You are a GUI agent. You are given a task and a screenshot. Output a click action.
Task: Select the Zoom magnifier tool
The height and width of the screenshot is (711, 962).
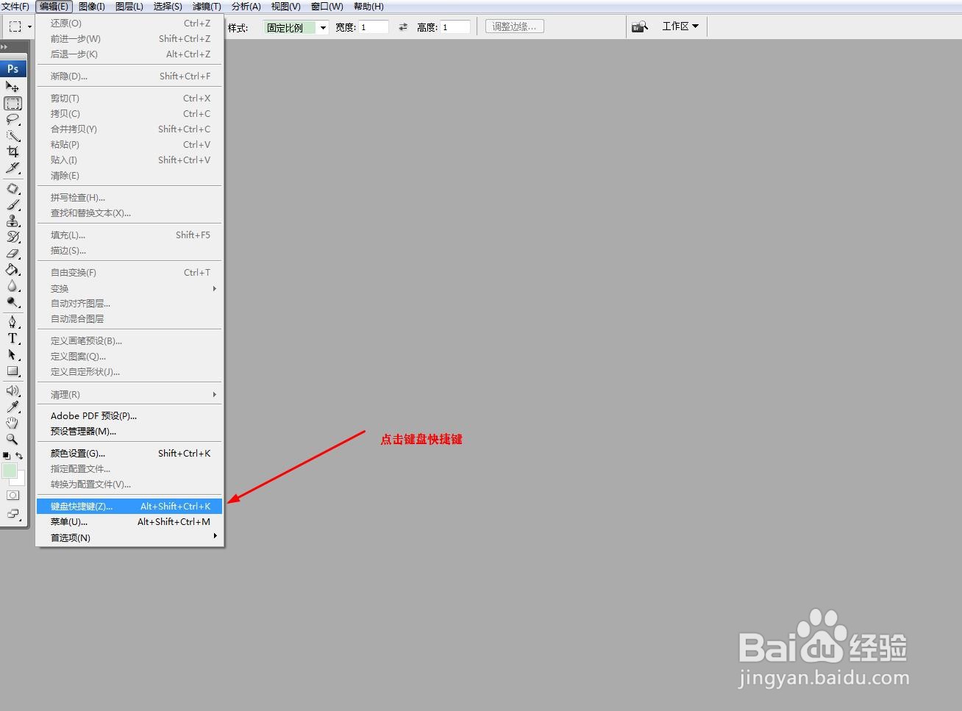tap(13, 439)
